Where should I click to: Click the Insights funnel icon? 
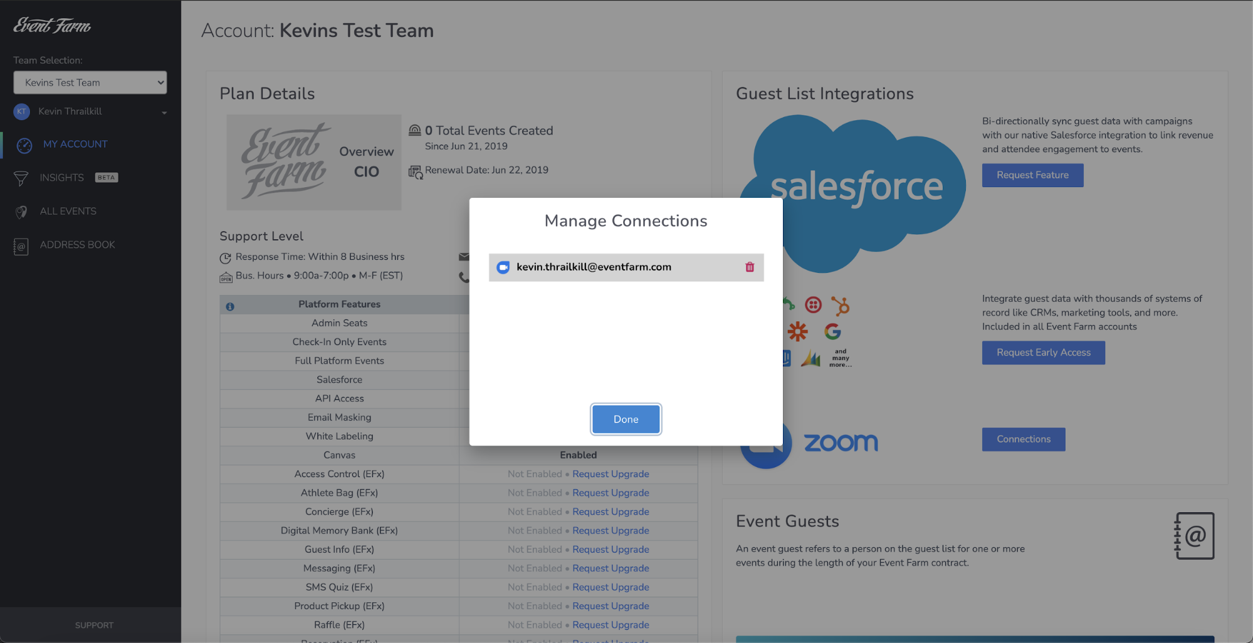coord(21,178)
